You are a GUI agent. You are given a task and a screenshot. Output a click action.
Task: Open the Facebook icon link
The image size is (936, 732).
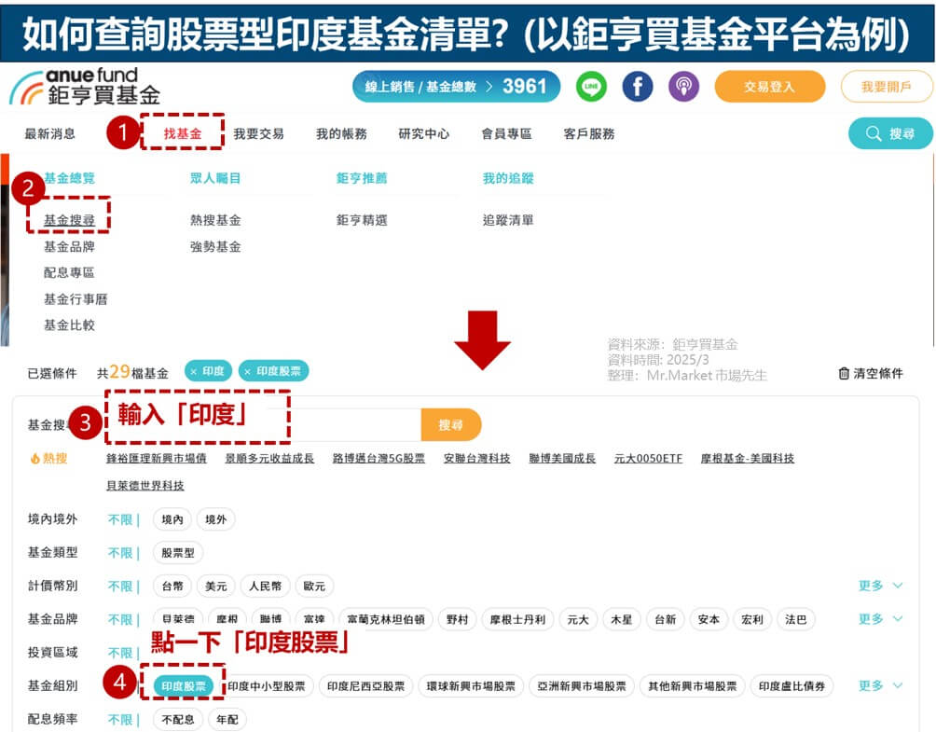point(638,87)
